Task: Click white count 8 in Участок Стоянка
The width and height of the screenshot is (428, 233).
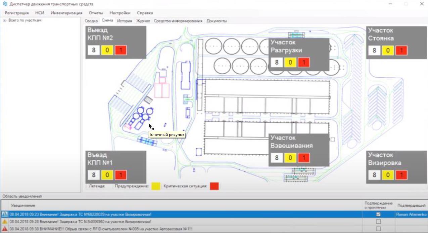Action: (374, 51)
